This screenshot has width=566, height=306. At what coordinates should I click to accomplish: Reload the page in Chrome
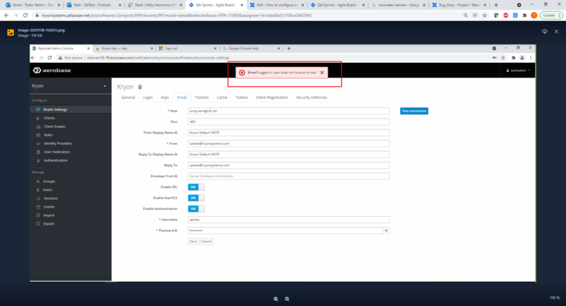tap(26, 15)
